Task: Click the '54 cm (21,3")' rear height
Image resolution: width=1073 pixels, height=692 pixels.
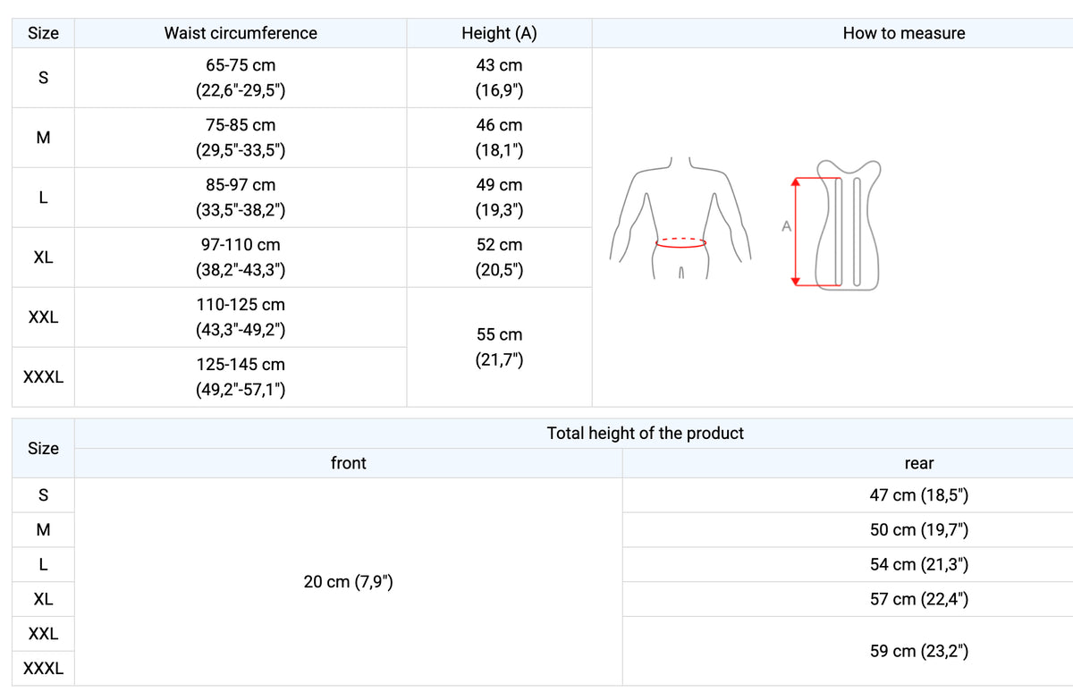Action: [919, 565]
